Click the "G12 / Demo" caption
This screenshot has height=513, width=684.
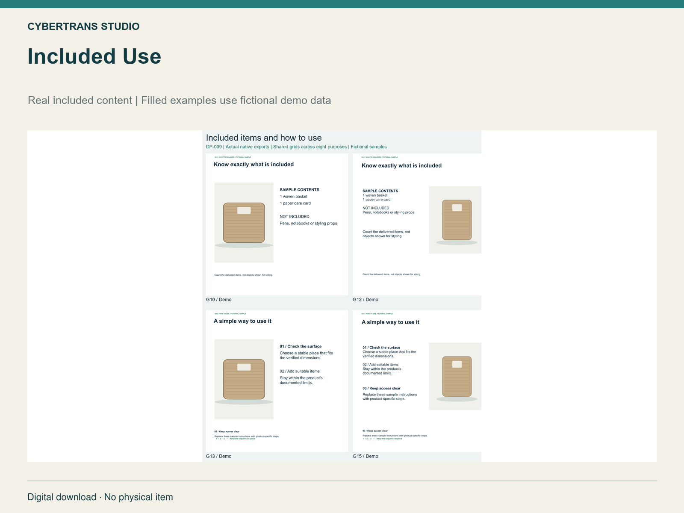pyautogui.click(x=366, y=300)
